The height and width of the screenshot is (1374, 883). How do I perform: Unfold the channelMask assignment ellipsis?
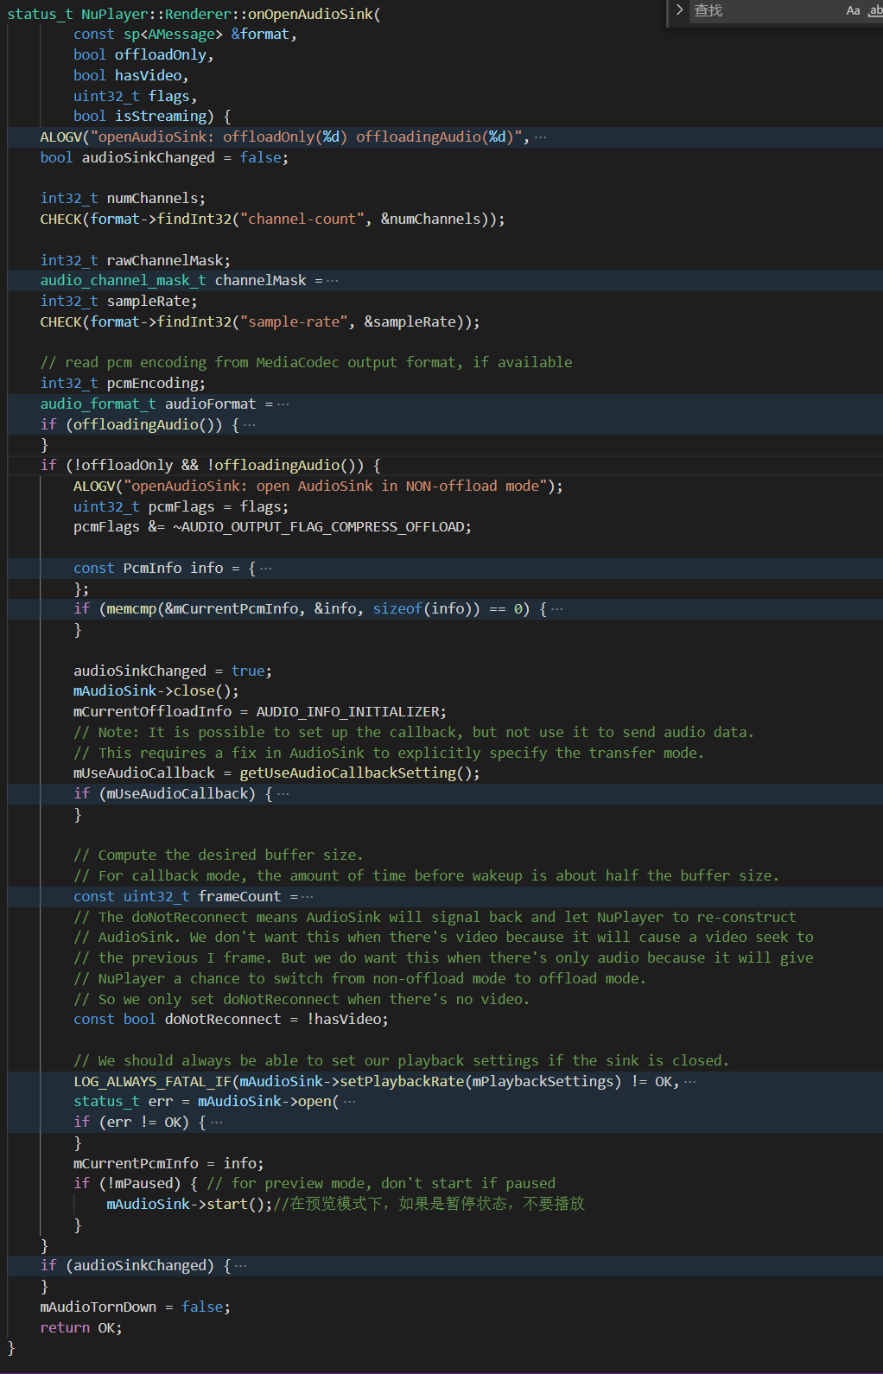333,281
